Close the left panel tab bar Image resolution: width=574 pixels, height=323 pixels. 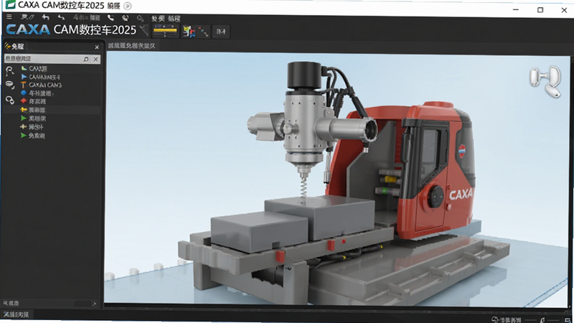pyautogui.click(x=97, y=47)
